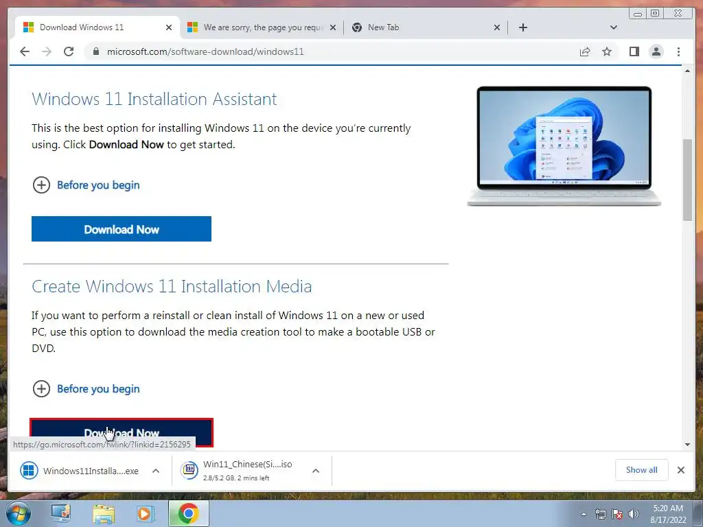Open the Action Center flag icon
The width and height of the screenshot is (703, 527).
coord(617,514)
